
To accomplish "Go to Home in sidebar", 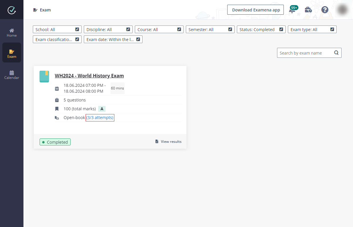I will tap(12, 33).
